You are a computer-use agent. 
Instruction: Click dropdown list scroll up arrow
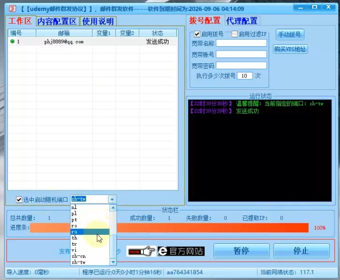(x=113, y=208)
